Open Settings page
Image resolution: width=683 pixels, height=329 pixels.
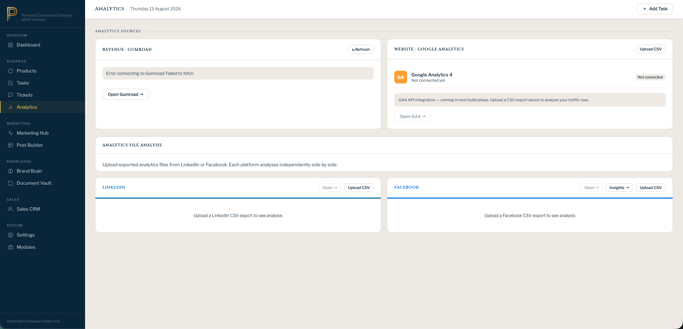42,235
